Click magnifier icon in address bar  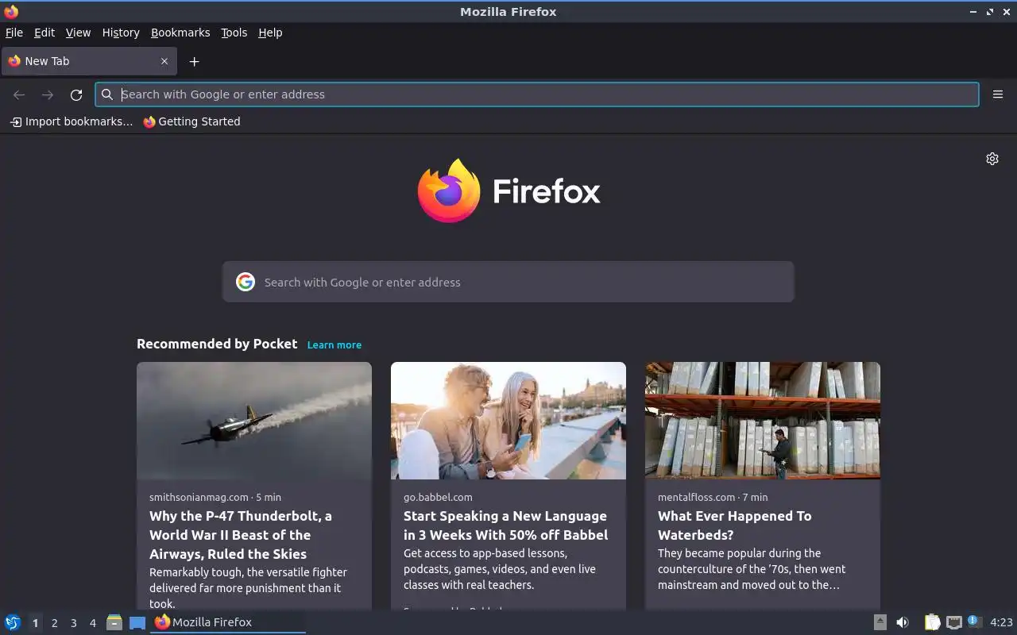pos(107,94)
